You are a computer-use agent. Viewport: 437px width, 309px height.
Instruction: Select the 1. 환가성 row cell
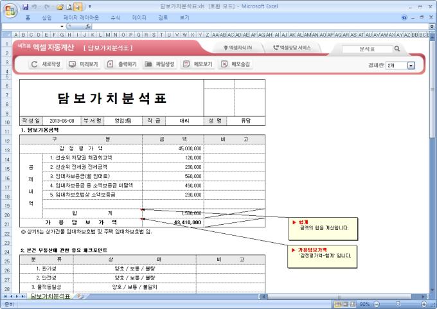click(x=46, y=269)
